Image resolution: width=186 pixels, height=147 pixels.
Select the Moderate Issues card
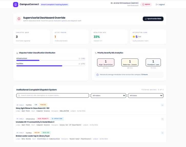point(130,62)
